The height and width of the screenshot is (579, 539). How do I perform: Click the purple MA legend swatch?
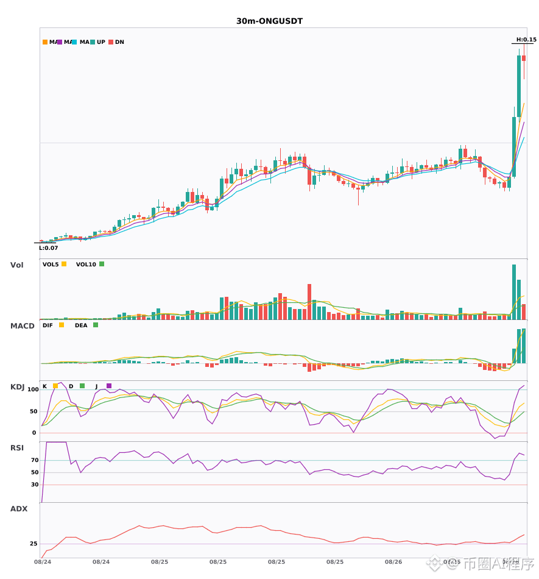click(60, 42)
